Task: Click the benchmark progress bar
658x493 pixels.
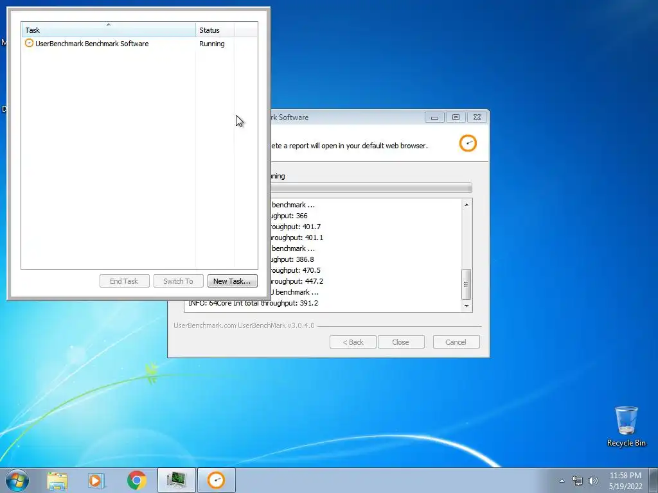Action: click(371, 187)
